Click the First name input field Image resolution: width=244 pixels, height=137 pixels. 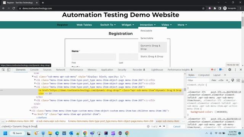coord(94,57)
